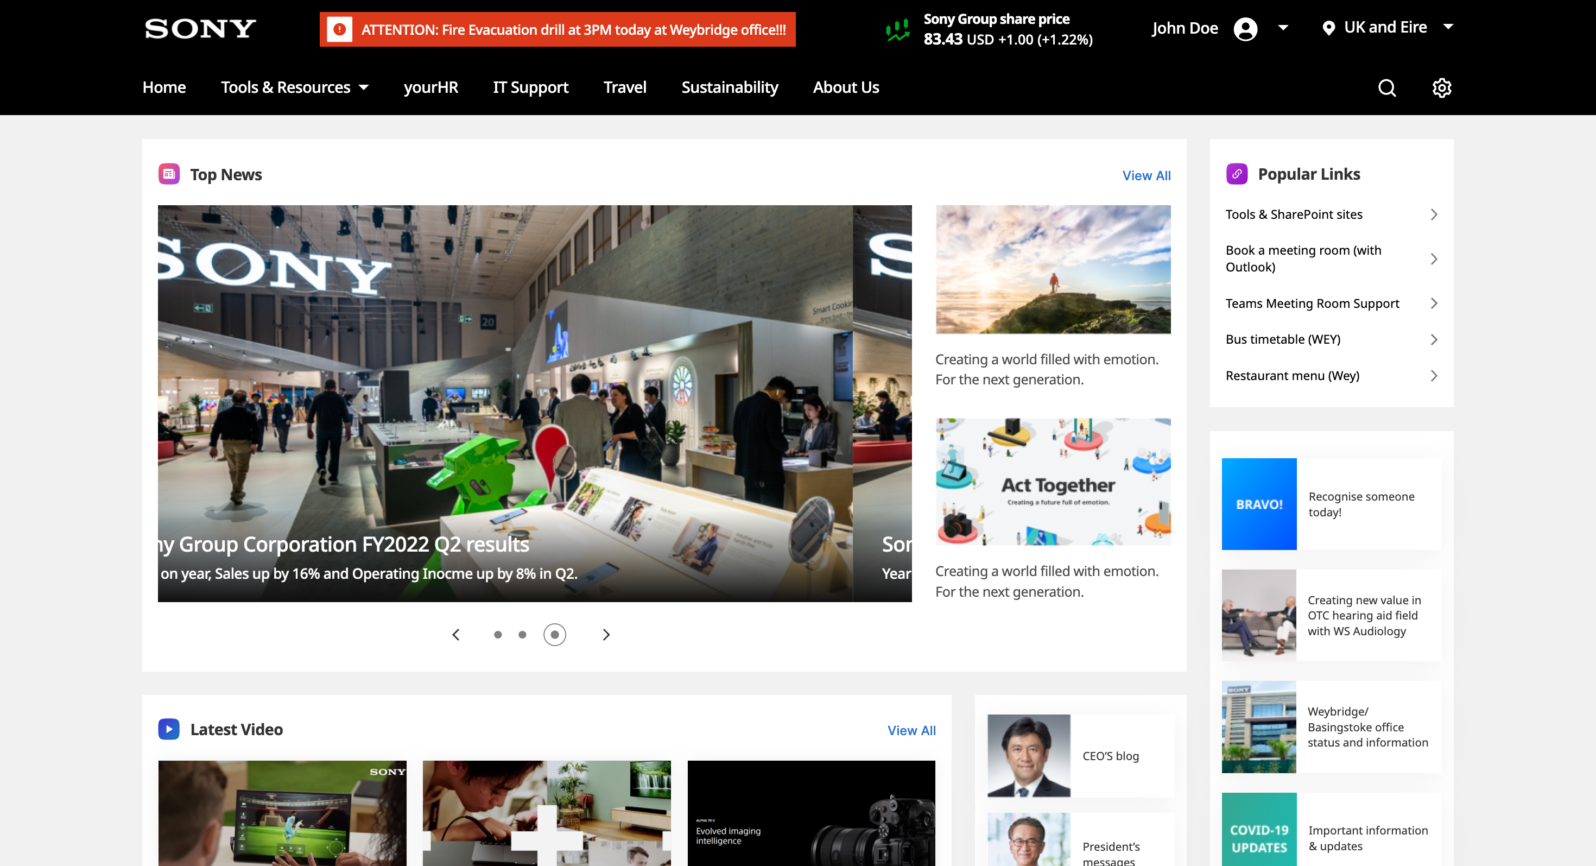Click the John Doe profile avatar icon
1596x866 pixels.
pos(1245,28)
